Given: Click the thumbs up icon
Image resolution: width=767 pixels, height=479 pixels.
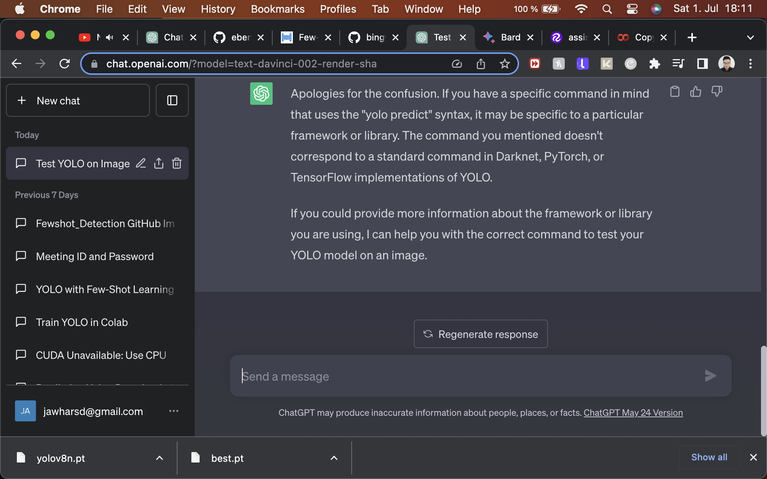Looking at the screenshot, I should 695,91.
